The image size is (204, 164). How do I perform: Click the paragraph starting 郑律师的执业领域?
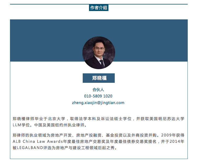pos(98,141)
